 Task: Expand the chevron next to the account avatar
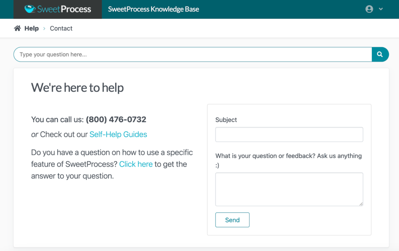pos(381,9)
